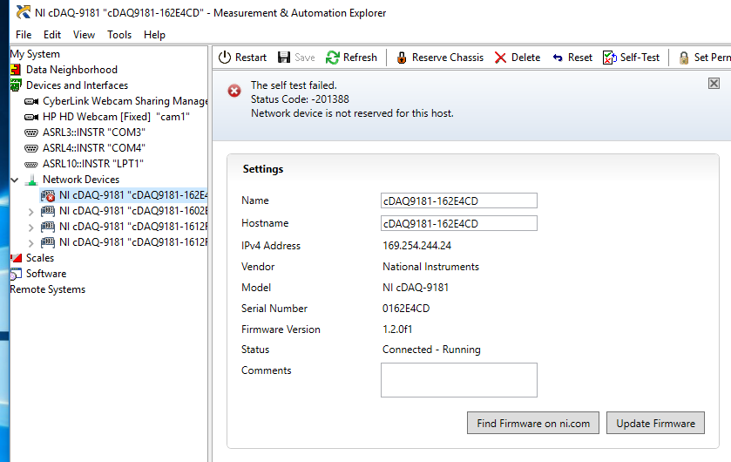
Task: Select ASRL4::INSTR "COM4" item
Action: [94, 148]
